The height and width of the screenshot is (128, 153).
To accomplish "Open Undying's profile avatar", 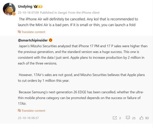I will tap(9, 9).
